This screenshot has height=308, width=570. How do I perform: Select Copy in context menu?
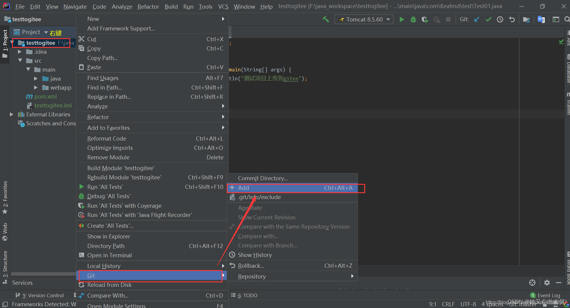click(153, 48)
